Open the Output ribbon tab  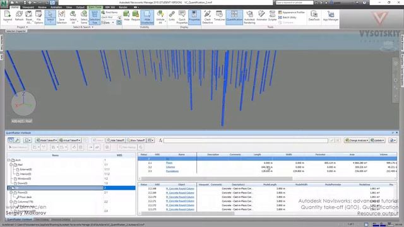80,7
